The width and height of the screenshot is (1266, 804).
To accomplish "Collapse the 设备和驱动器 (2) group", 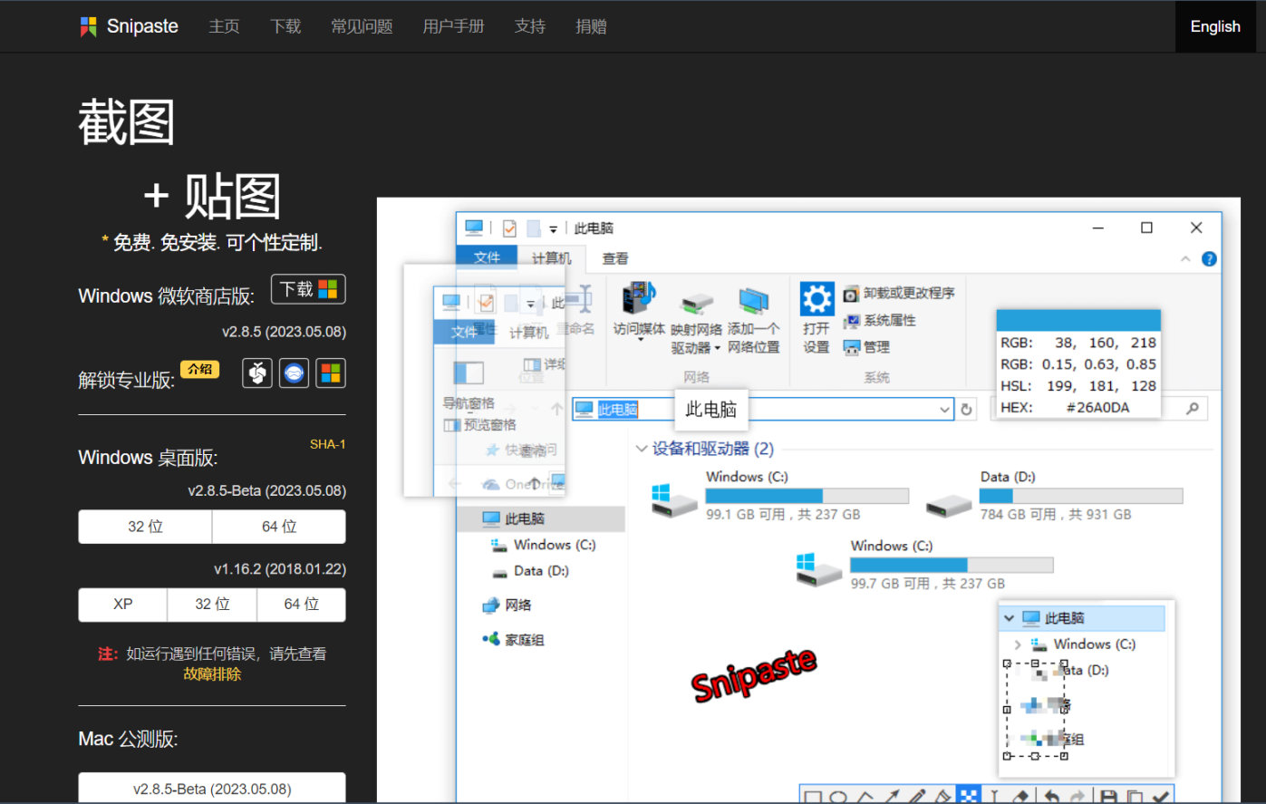I will [642, 449].
